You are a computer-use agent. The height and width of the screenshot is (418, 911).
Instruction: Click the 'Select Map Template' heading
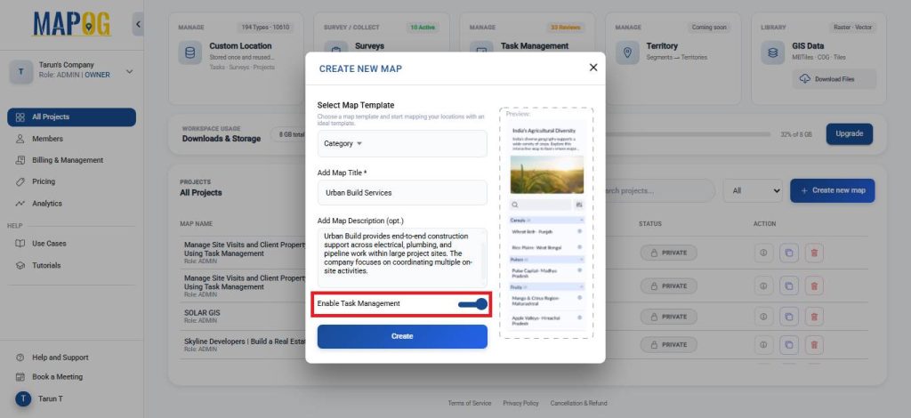click(x=356, y=105)
